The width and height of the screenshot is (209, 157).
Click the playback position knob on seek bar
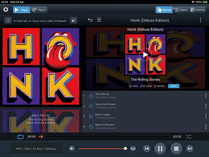click(x=41, y=136)
